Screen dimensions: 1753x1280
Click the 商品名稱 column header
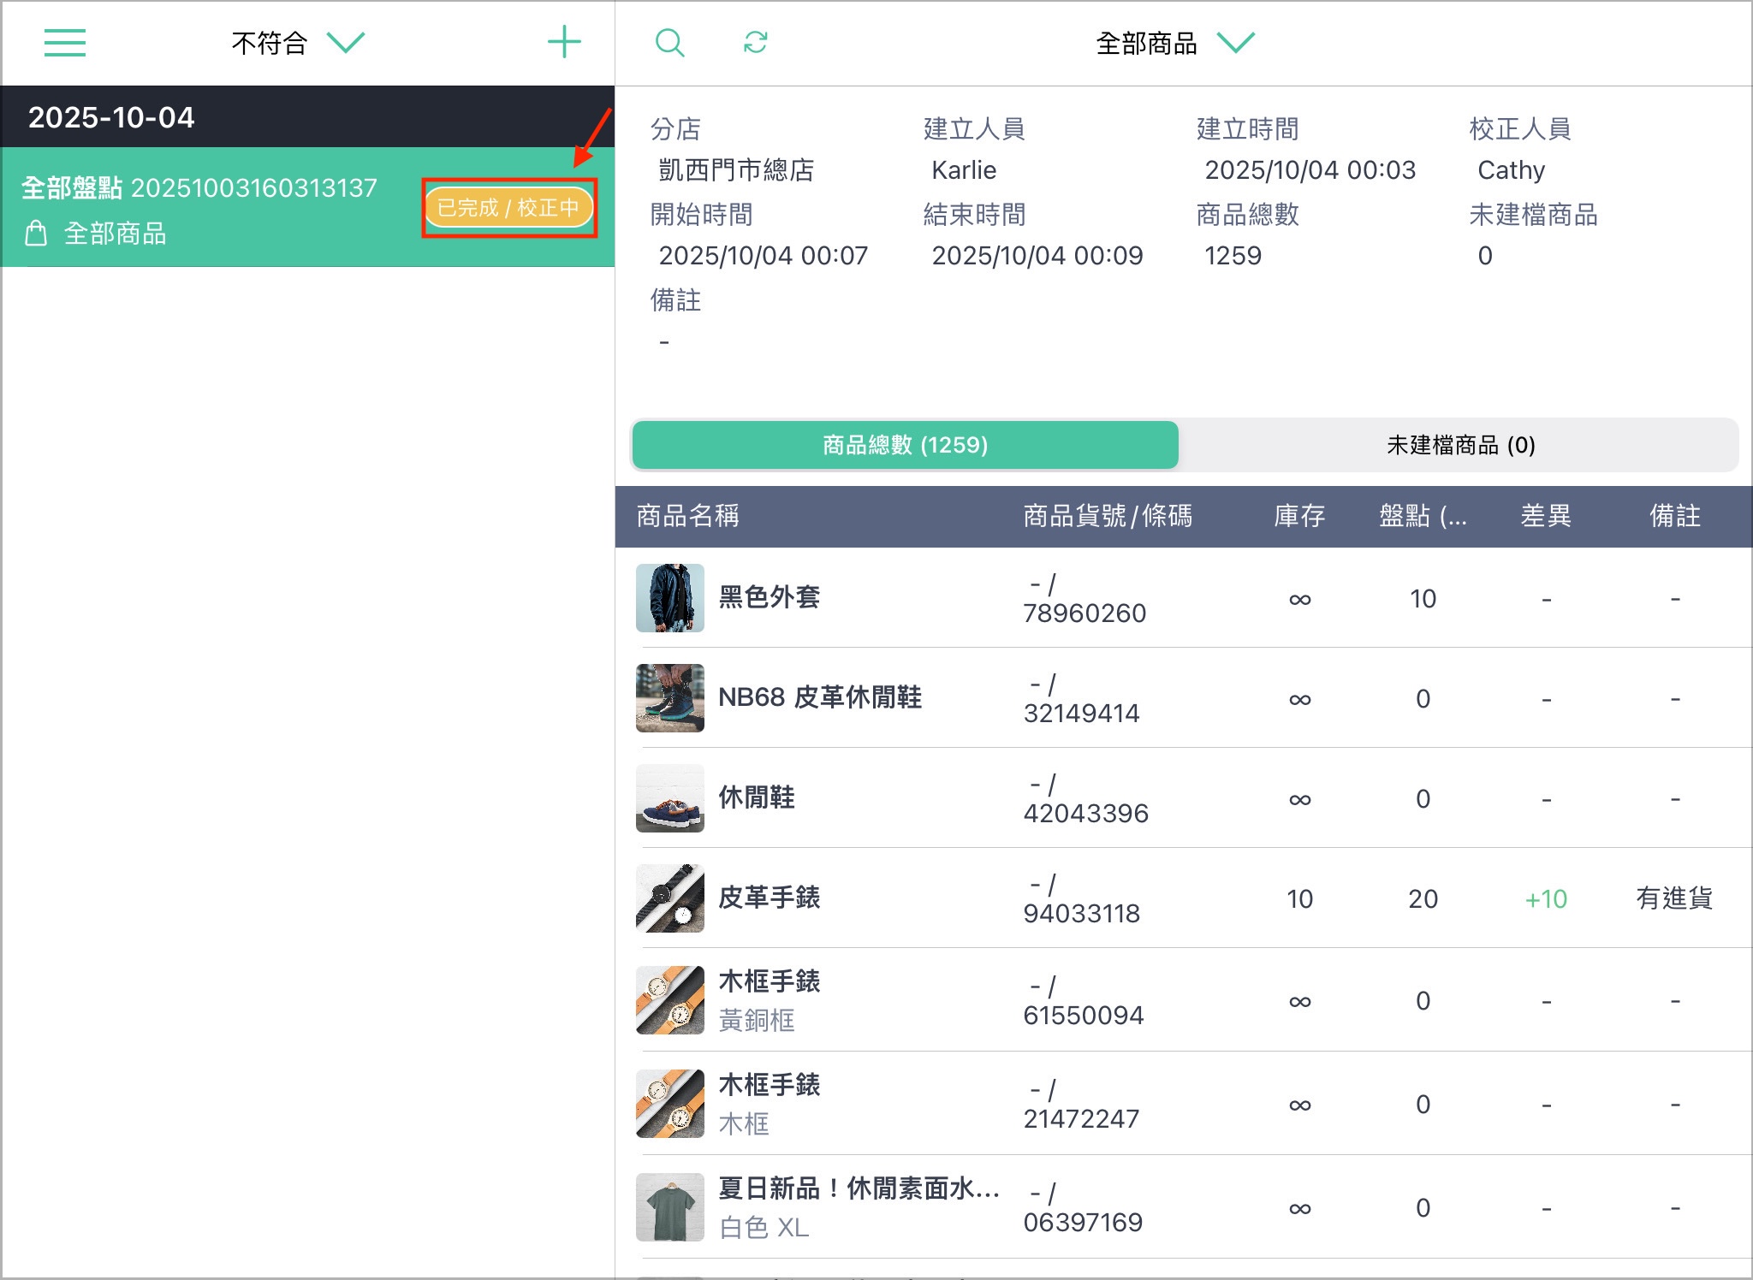[x=687, y=516]
